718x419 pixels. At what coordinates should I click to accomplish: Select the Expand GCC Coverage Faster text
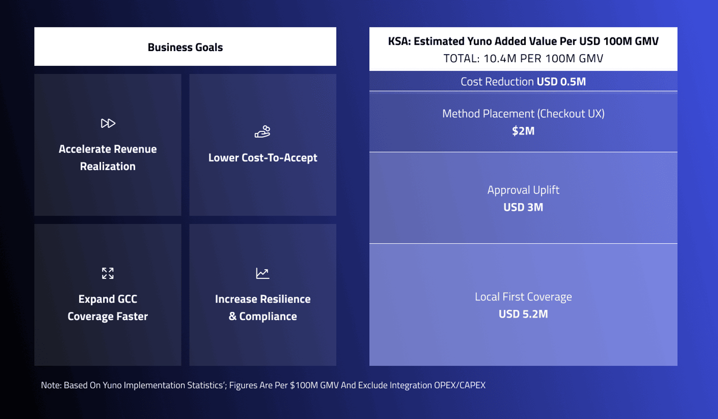coord(108,307)
